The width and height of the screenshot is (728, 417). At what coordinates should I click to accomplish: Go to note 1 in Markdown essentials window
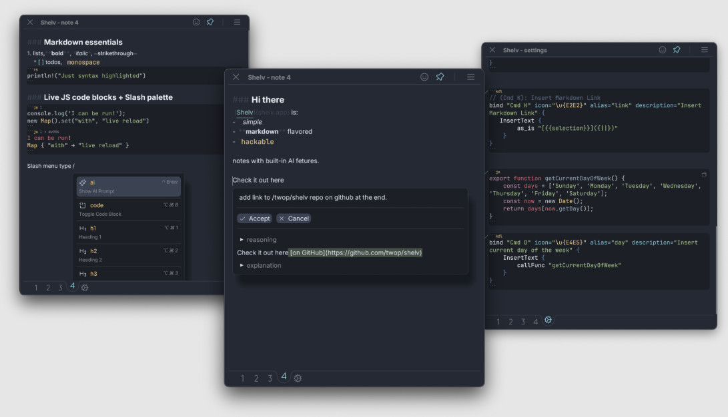click(36, 288)
